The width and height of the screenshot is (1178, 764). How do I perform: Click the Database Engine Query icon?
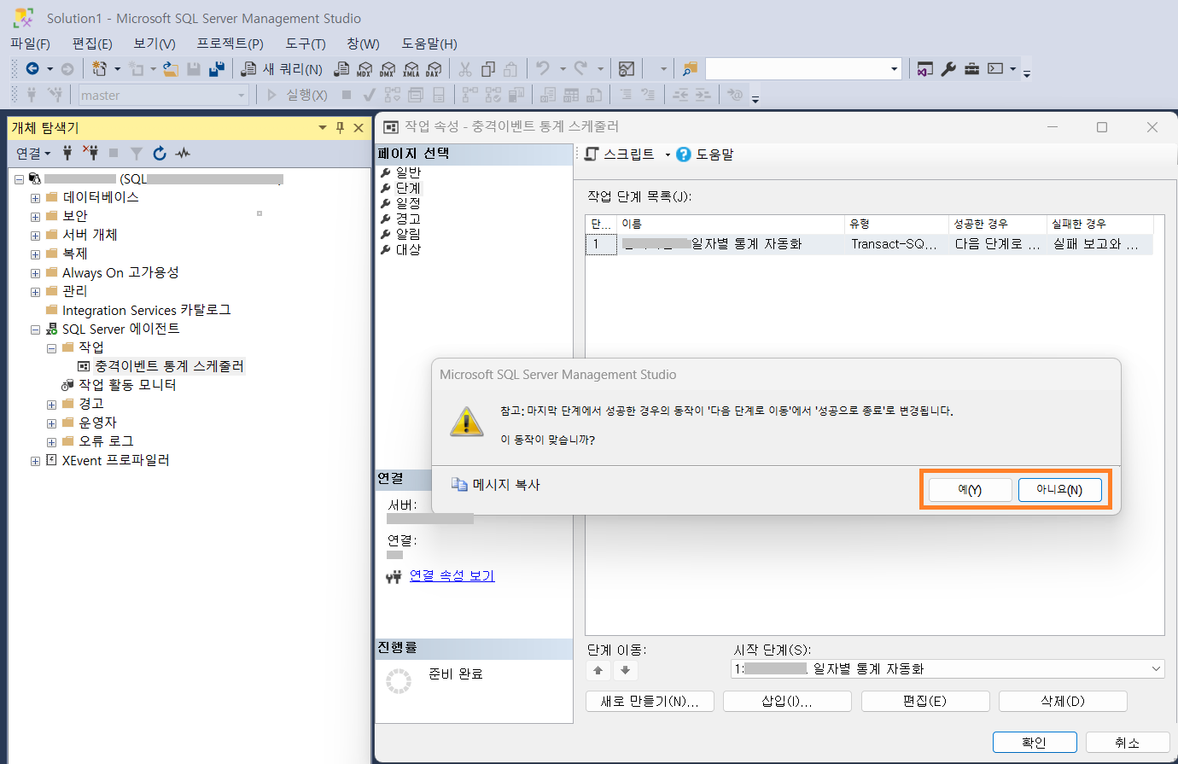[341, 69]
